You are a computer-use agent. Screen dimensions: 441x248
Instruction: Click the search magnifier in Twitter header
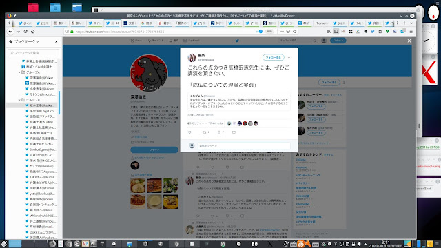315,41
